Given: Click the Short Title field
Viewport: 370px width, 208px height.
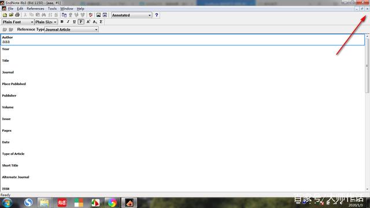Looking at the screenshot, I should [183, 168].
